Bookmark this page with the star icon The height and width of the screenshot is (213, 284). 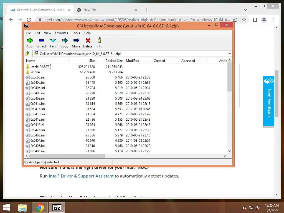tap(244, 20)
